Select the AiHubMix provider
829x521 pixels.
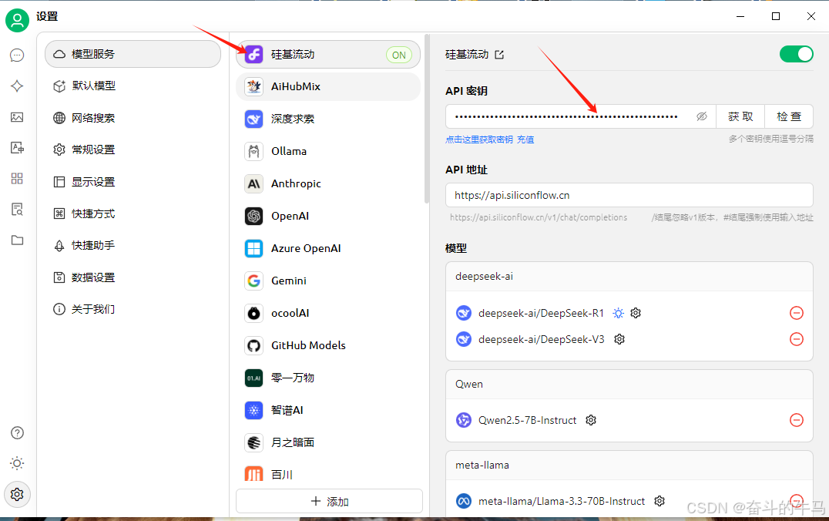[327, 87]
